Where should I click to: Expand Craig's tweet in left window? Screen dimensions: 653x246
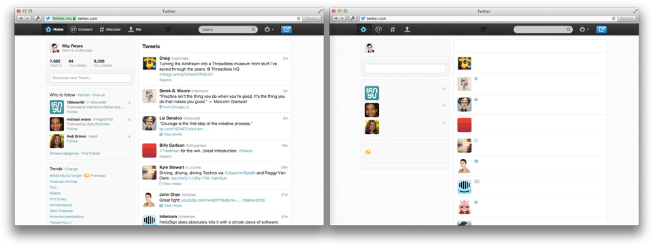tap(165, 80)
